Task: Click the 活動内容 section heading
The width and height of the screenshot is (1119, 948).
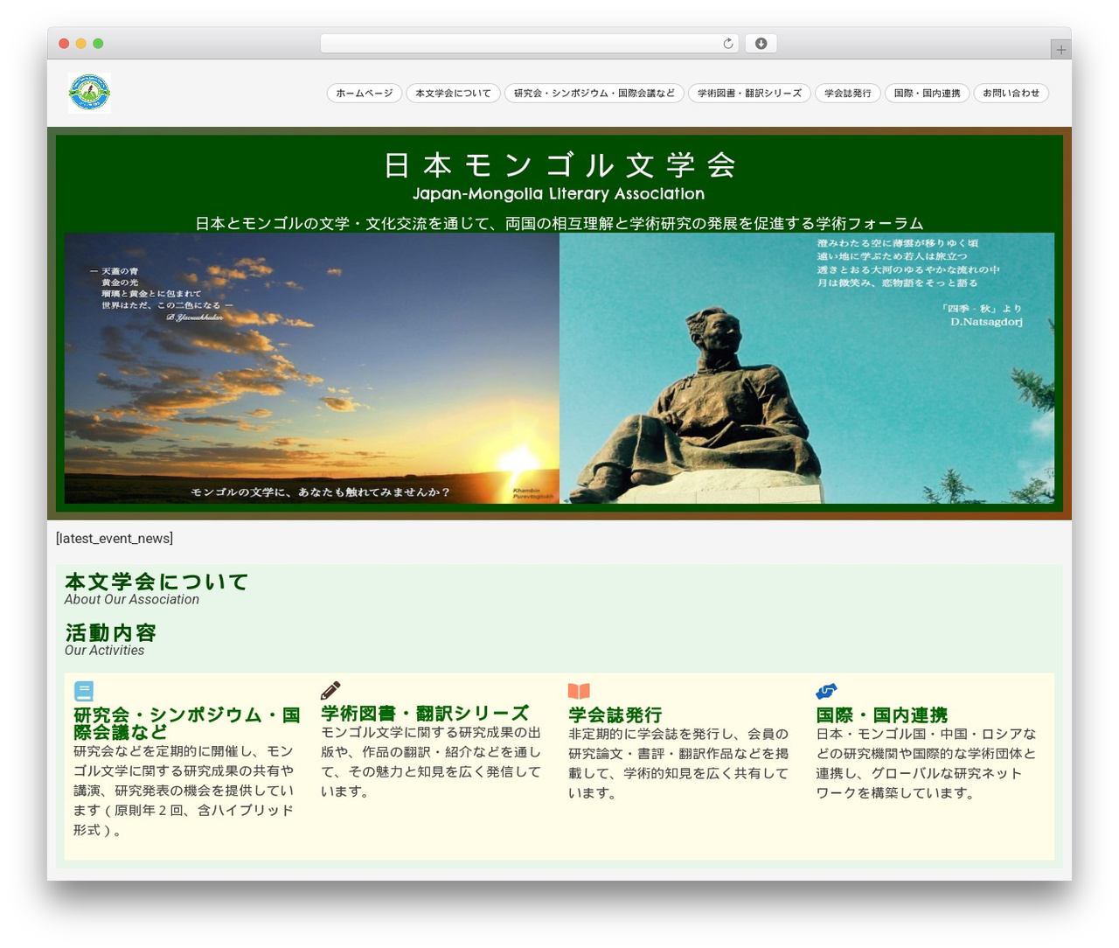Action: pyautogui.click(x=110, y=632)
